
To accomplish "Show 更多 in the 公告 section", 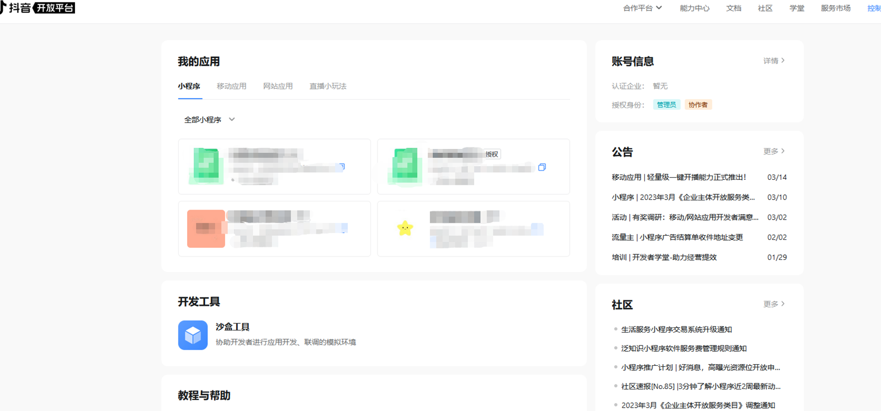I will 773,151.
